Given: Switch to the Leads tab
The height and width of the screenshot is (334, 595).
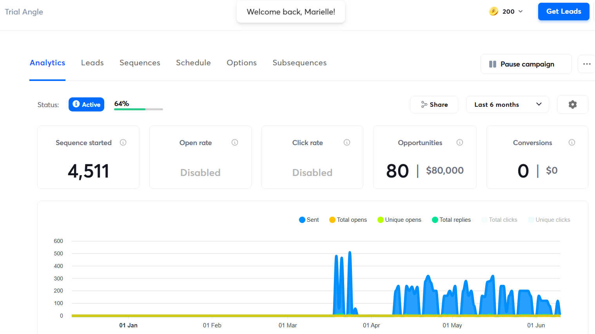Looking at the screenshot, I should (x=93, y=63).
